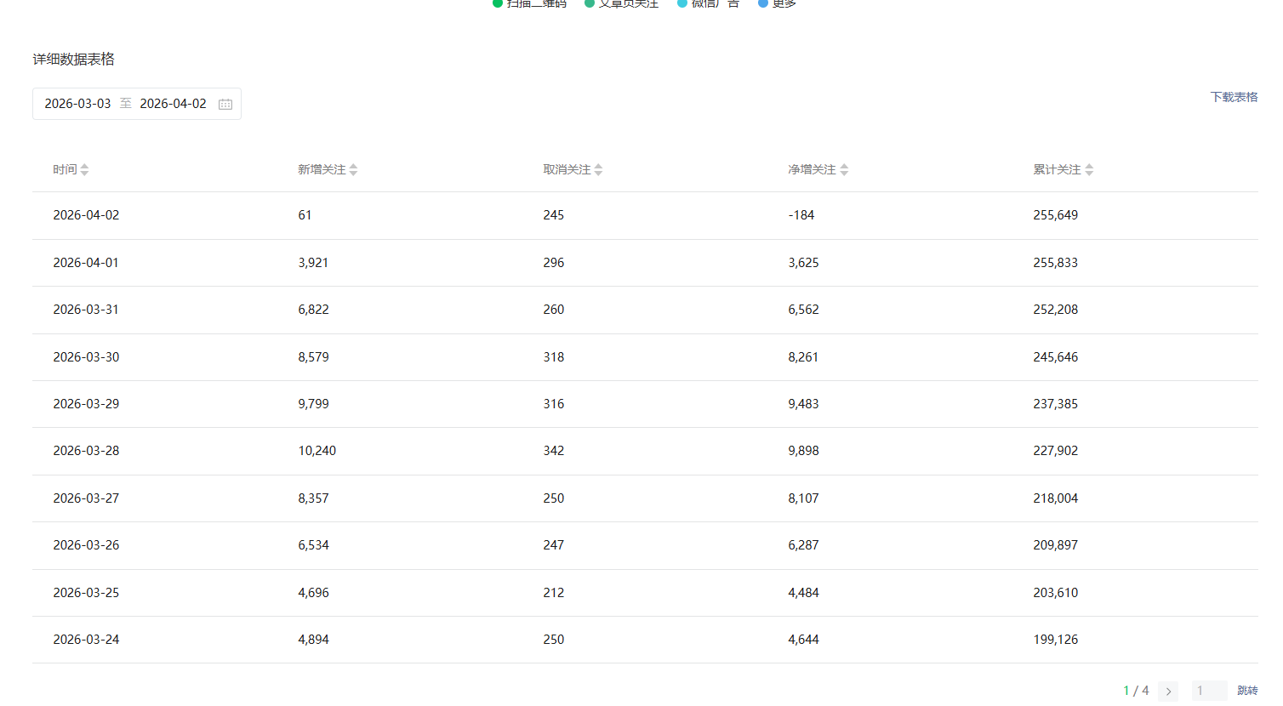Click the 取消关注 column header label
Image resolution: width=1283 pixels, height=706 pixels.
pos(567,170)
